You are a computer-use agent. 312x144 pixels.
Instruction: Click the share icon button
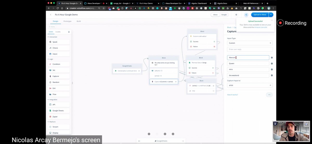pyautogui.click(x=246, y=15)
